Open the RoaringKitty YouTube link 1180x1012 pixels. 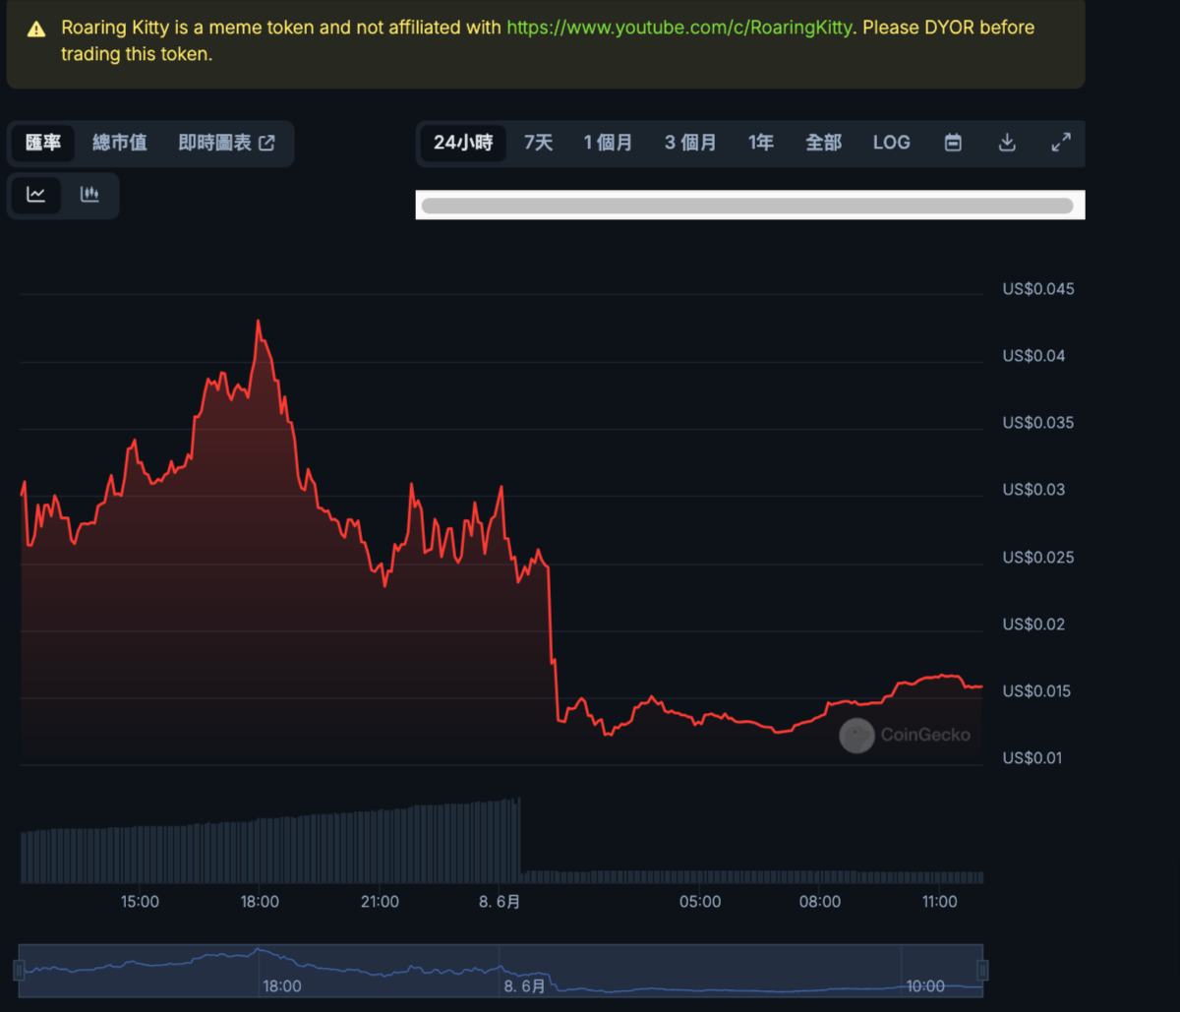pyautogui.click(x=678, y=28)
